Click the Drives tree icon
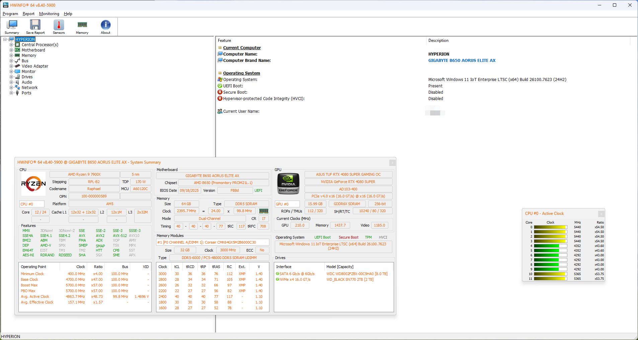 (17, 77)
